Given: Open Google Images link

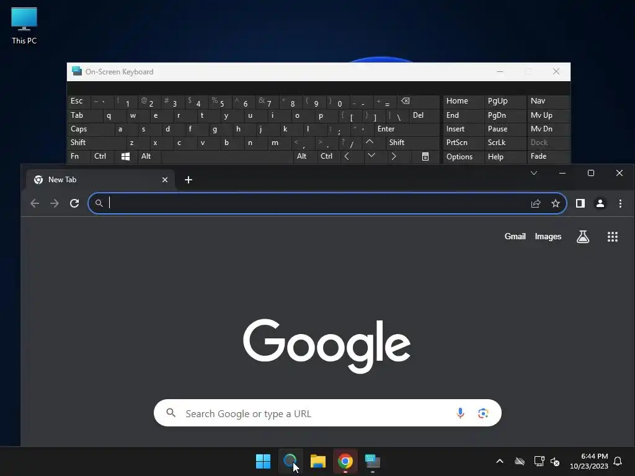Looking at the screenshot, I should pos(548,236).
